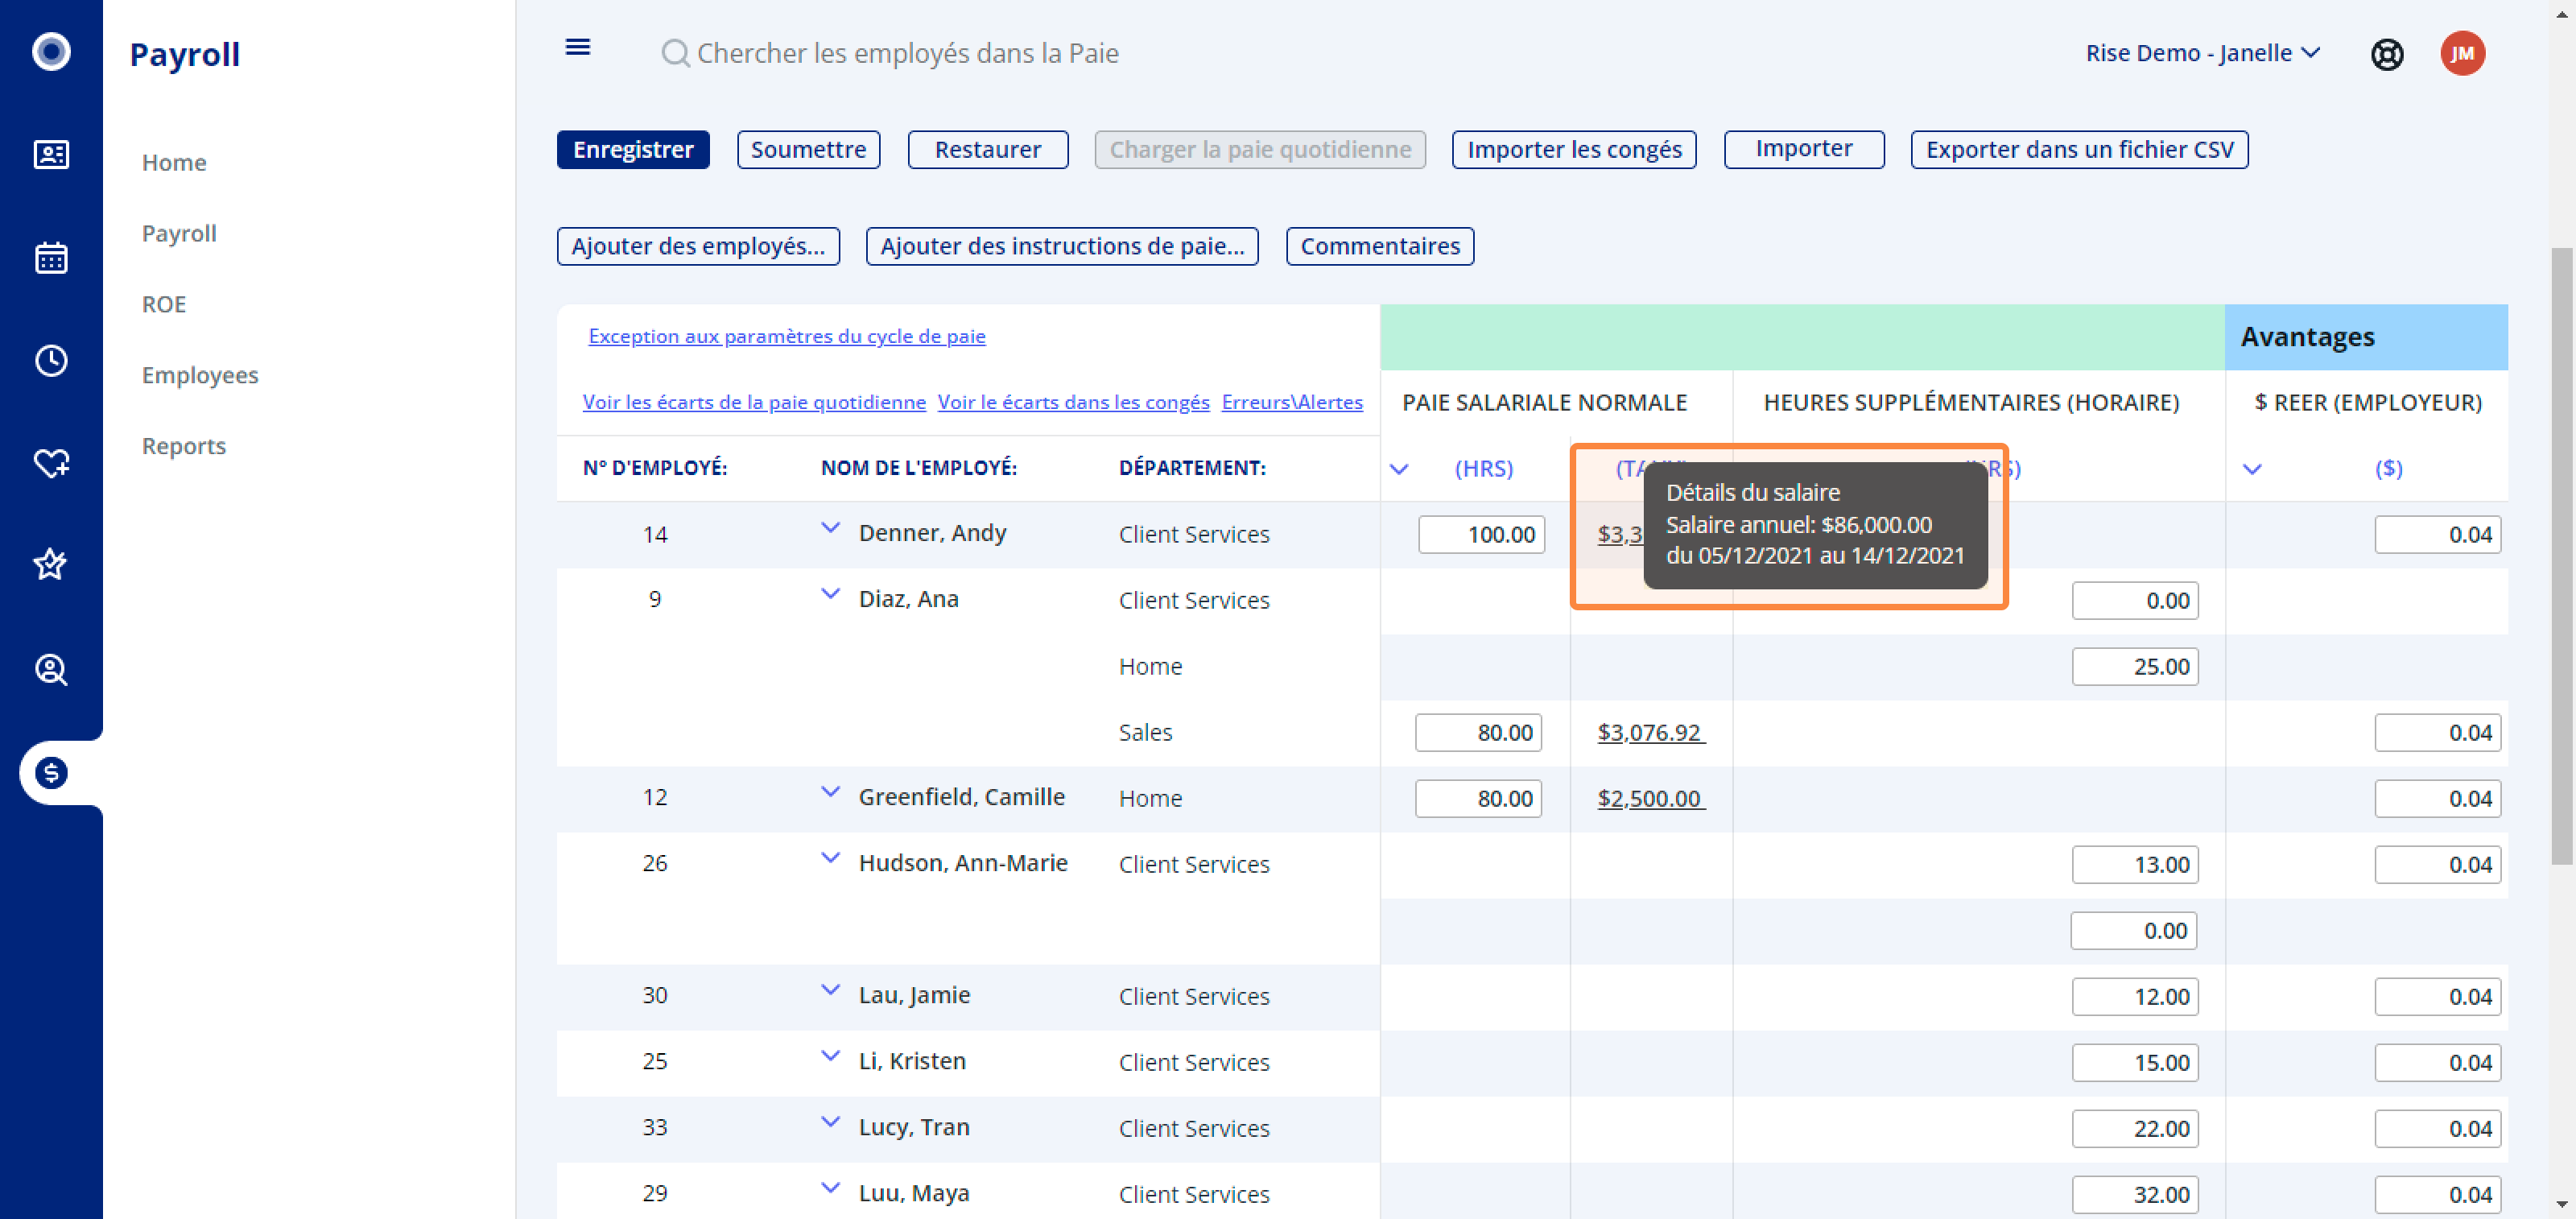Image resolution: width=2576 pixels, height=1219 pixels.
Task: Open the heart benefits sidebar icon
Action: click(51, 463)
